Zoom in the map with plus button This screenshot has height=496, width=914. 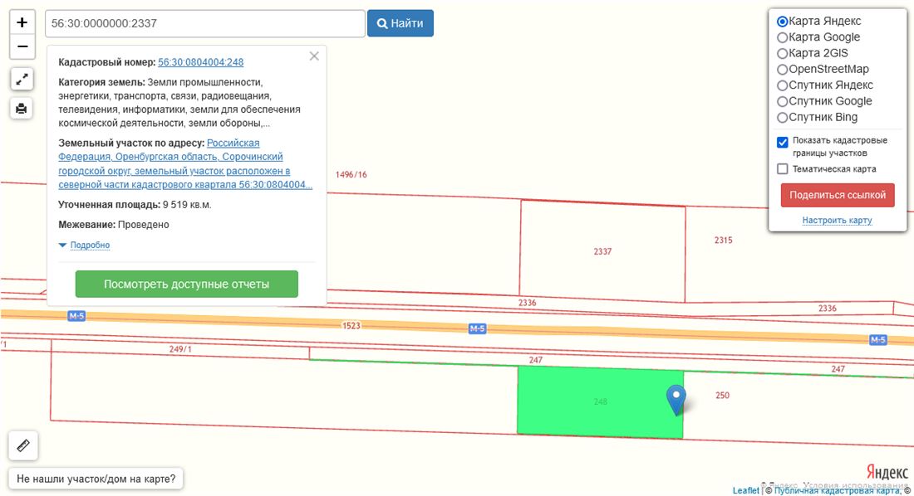22,22
